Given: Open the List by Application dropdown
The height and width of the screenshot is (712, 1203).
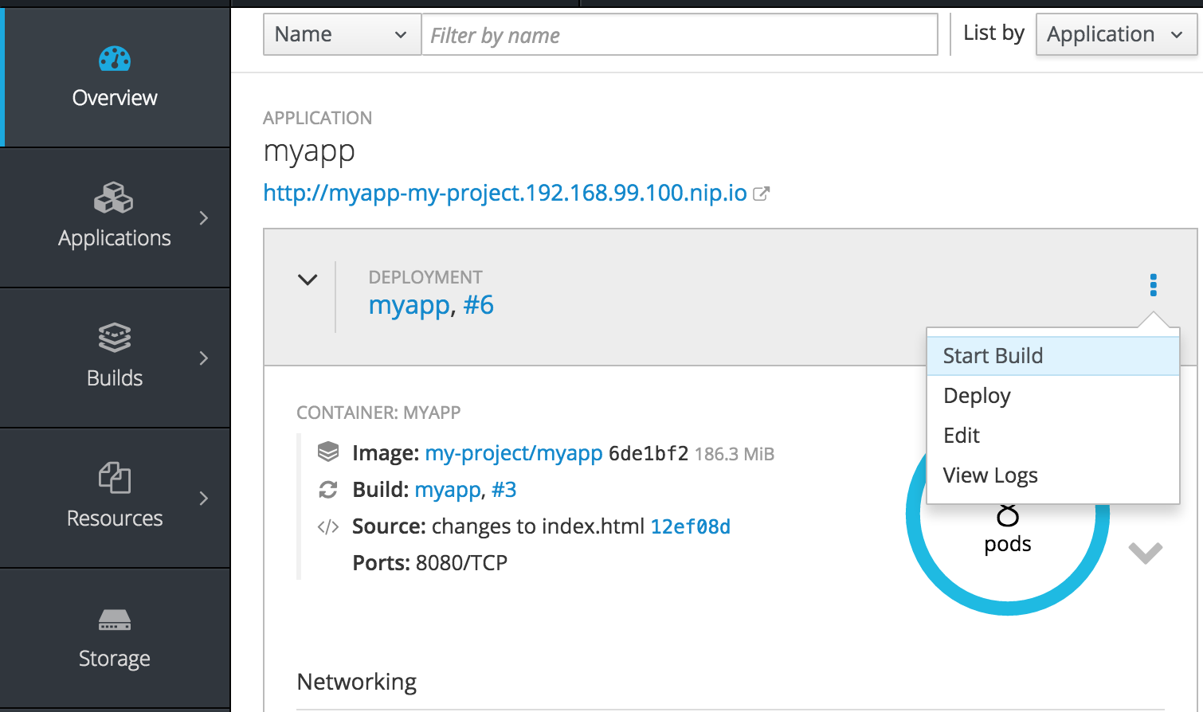Looking at the screenshot, I should coord(1116,34).
